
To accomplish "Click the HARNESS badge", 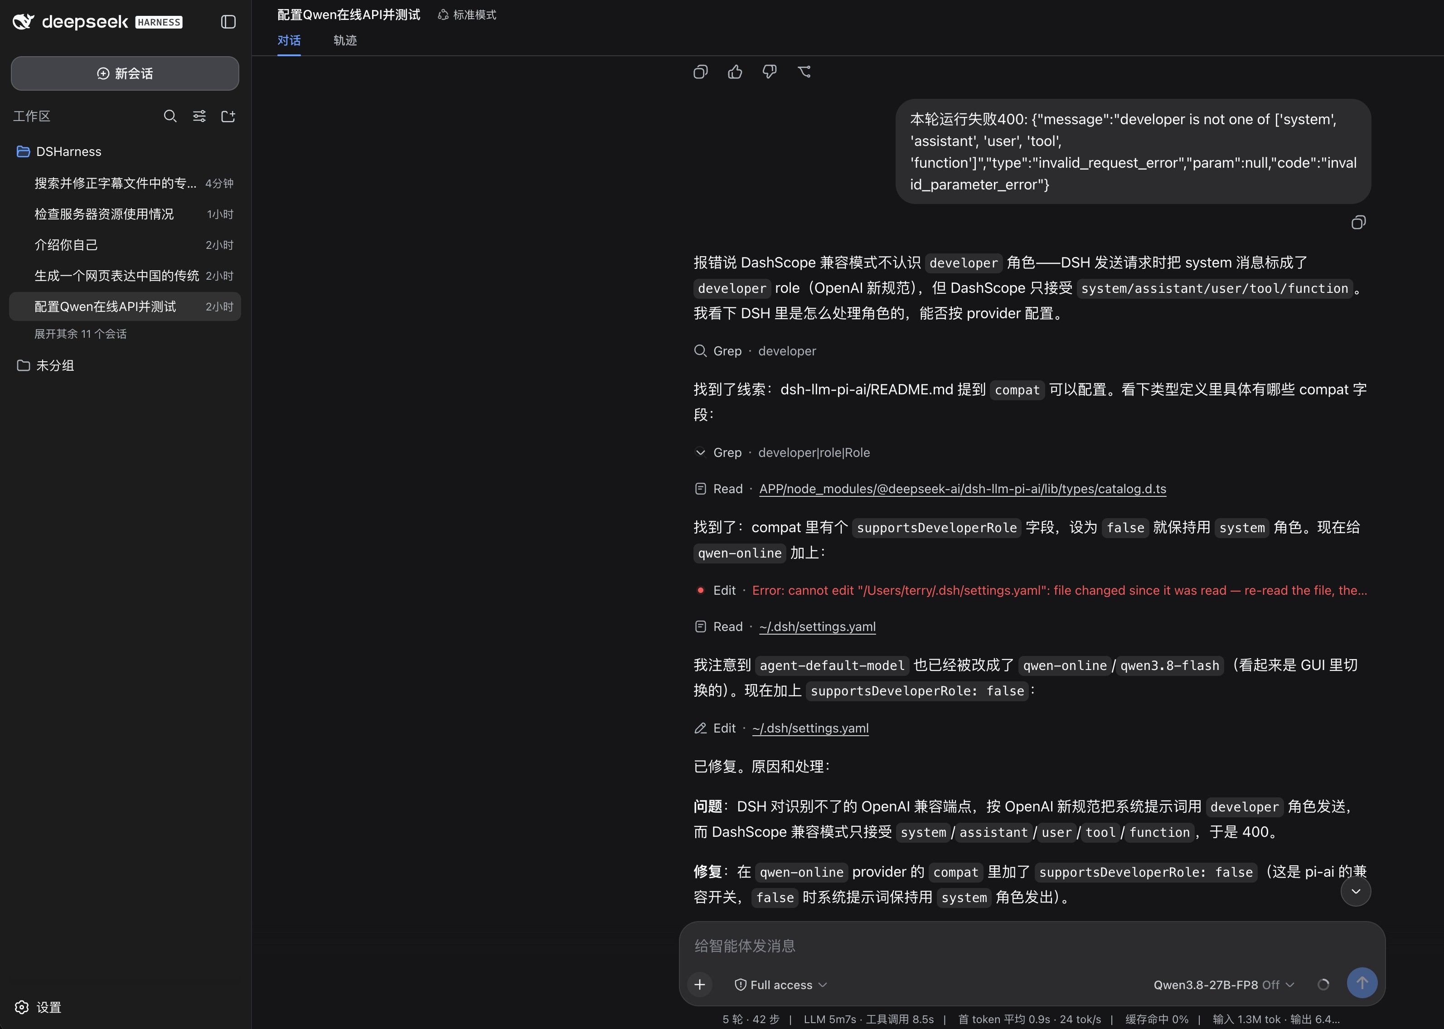I will [159, 22].
